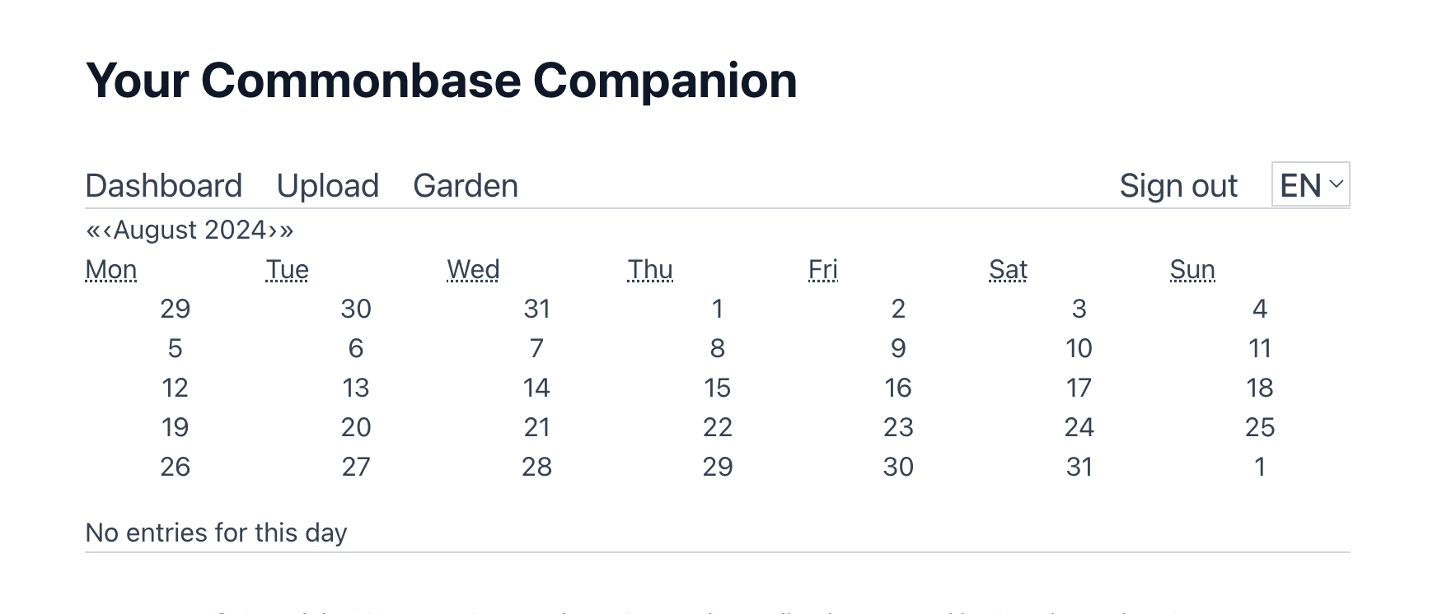Select Monday the 26th
Viewport: 1442px width, 614px height.
click(x=175, y=467)
